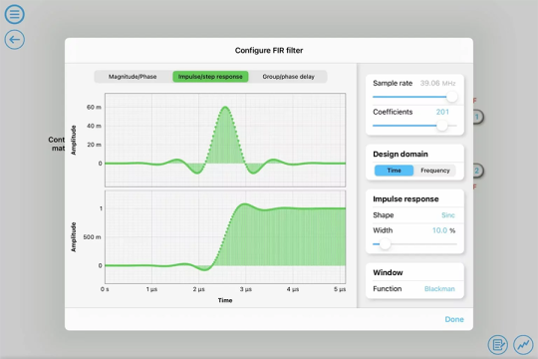Click the sample rate value 39.06 MHz
Viewport: 538px width, 359px height.
point(437,83)
